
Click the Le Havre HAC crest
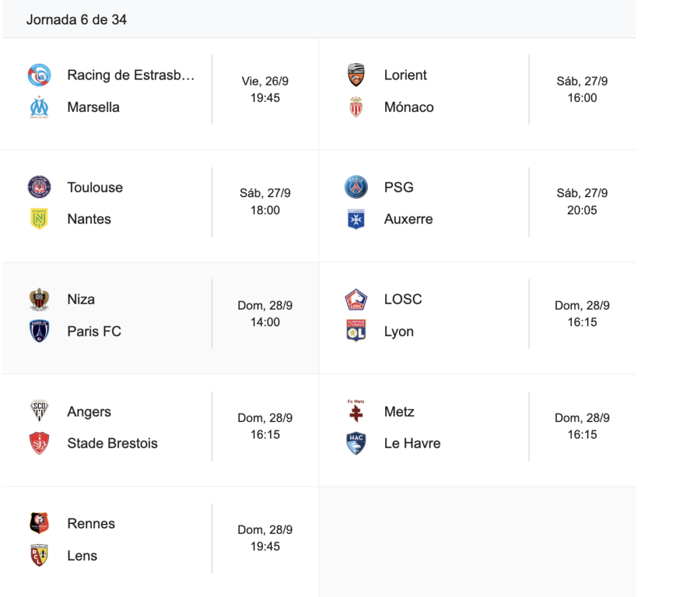(356, 443)
